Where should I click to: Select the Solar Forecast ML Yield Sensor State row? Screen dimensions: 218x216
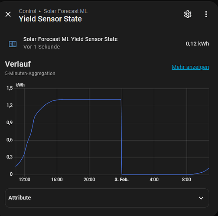[x=107, y=43]
